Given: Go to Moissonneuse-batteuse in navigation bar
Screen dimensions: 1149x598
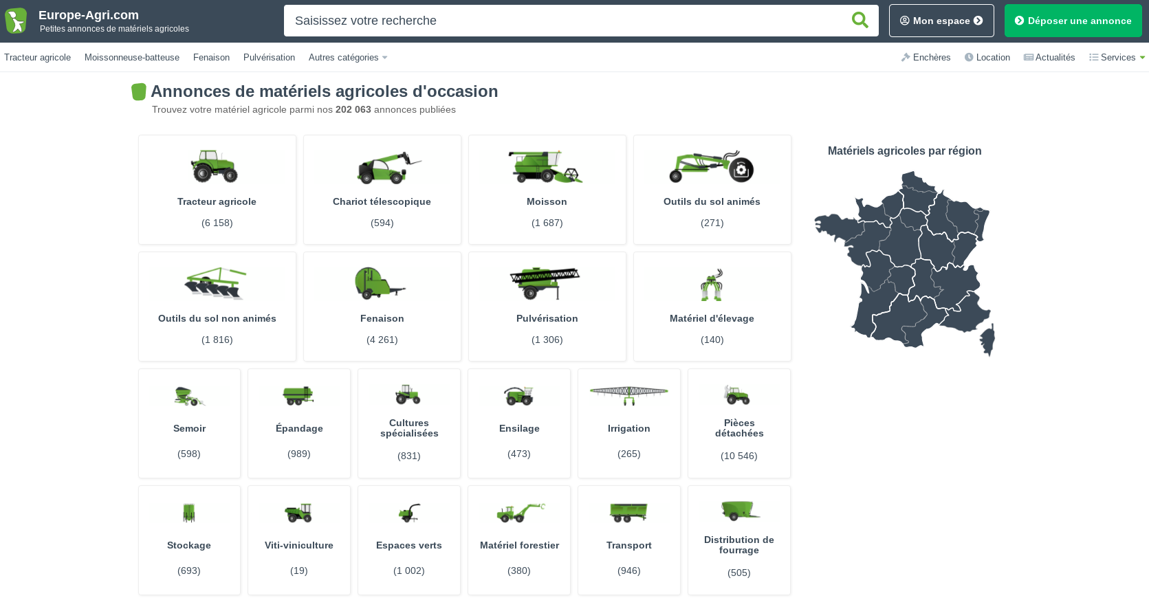Looking at the screenshot, I should (x=132, y=58).
